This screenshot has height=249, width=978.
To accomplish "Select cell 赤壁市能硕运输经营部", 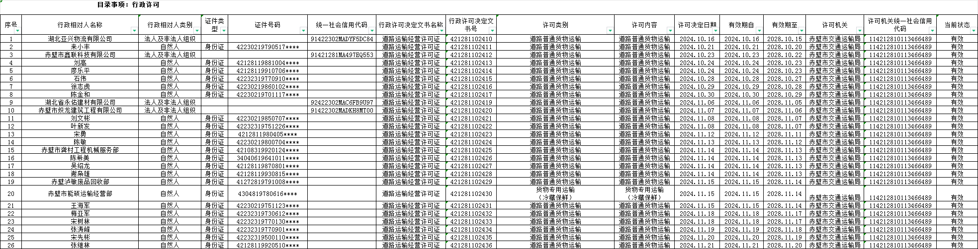I will click(80, 193).
